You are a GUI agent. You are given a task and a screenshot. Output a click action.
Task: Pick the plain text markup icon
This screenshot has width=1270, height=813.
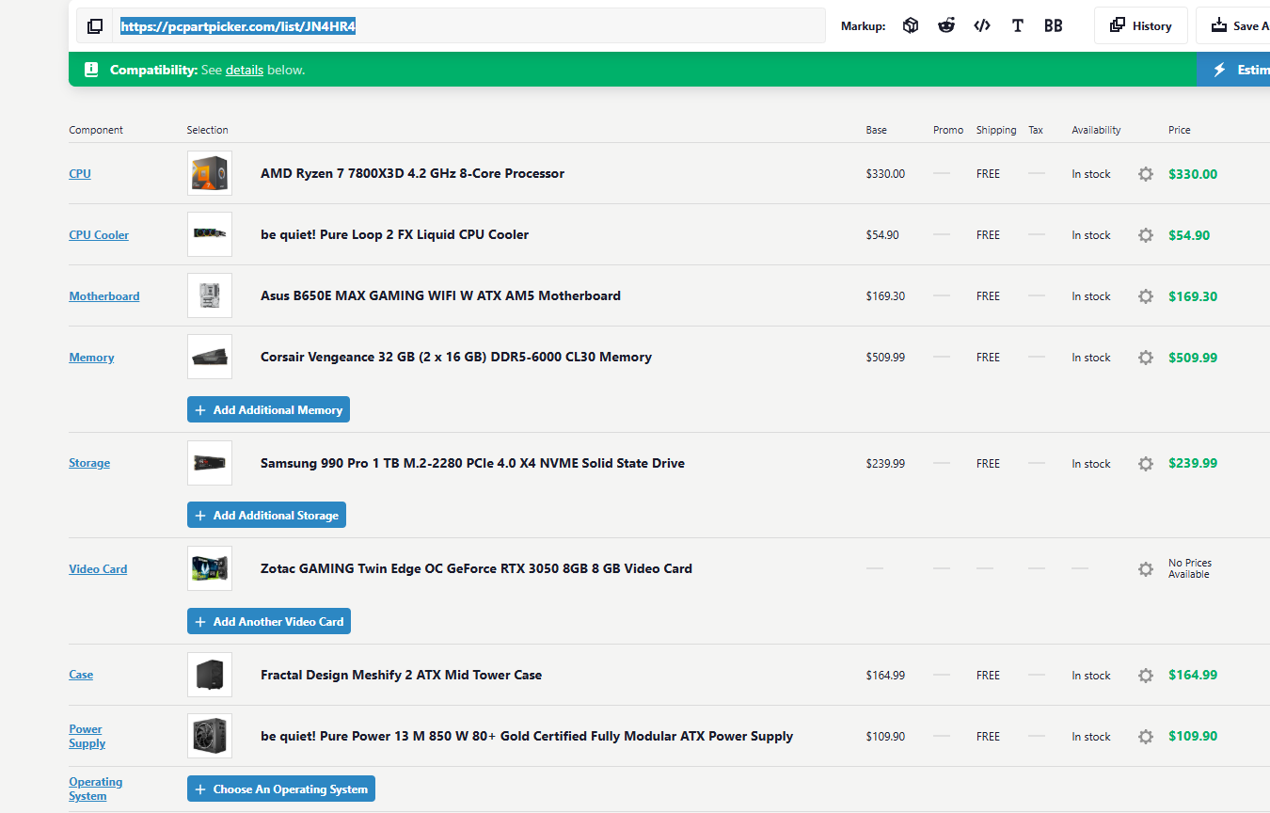tap(1017, 25)
